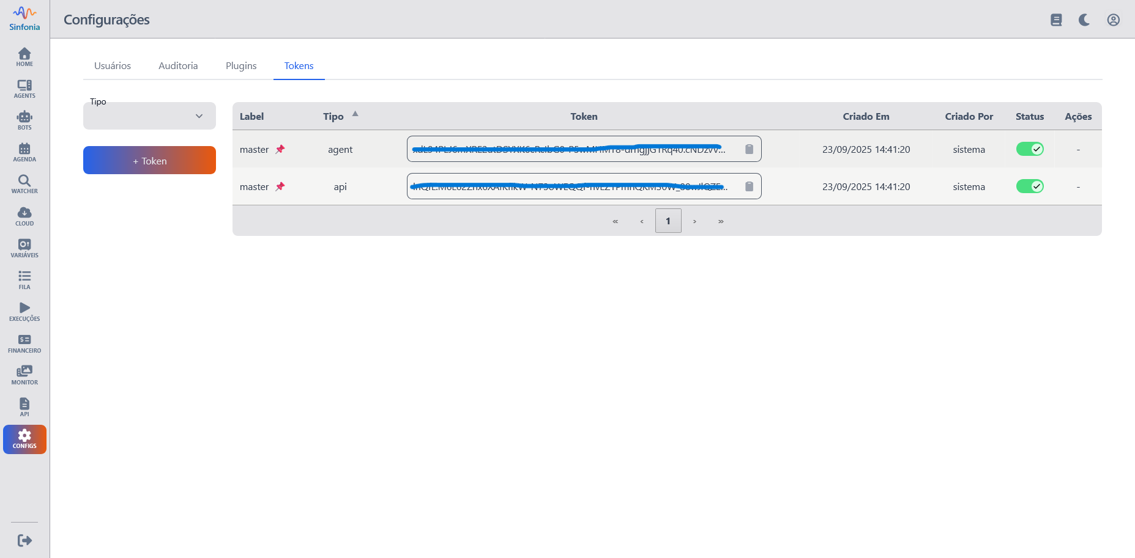Copy the agent token to clipboard
1135x558 pixels.
749,149
